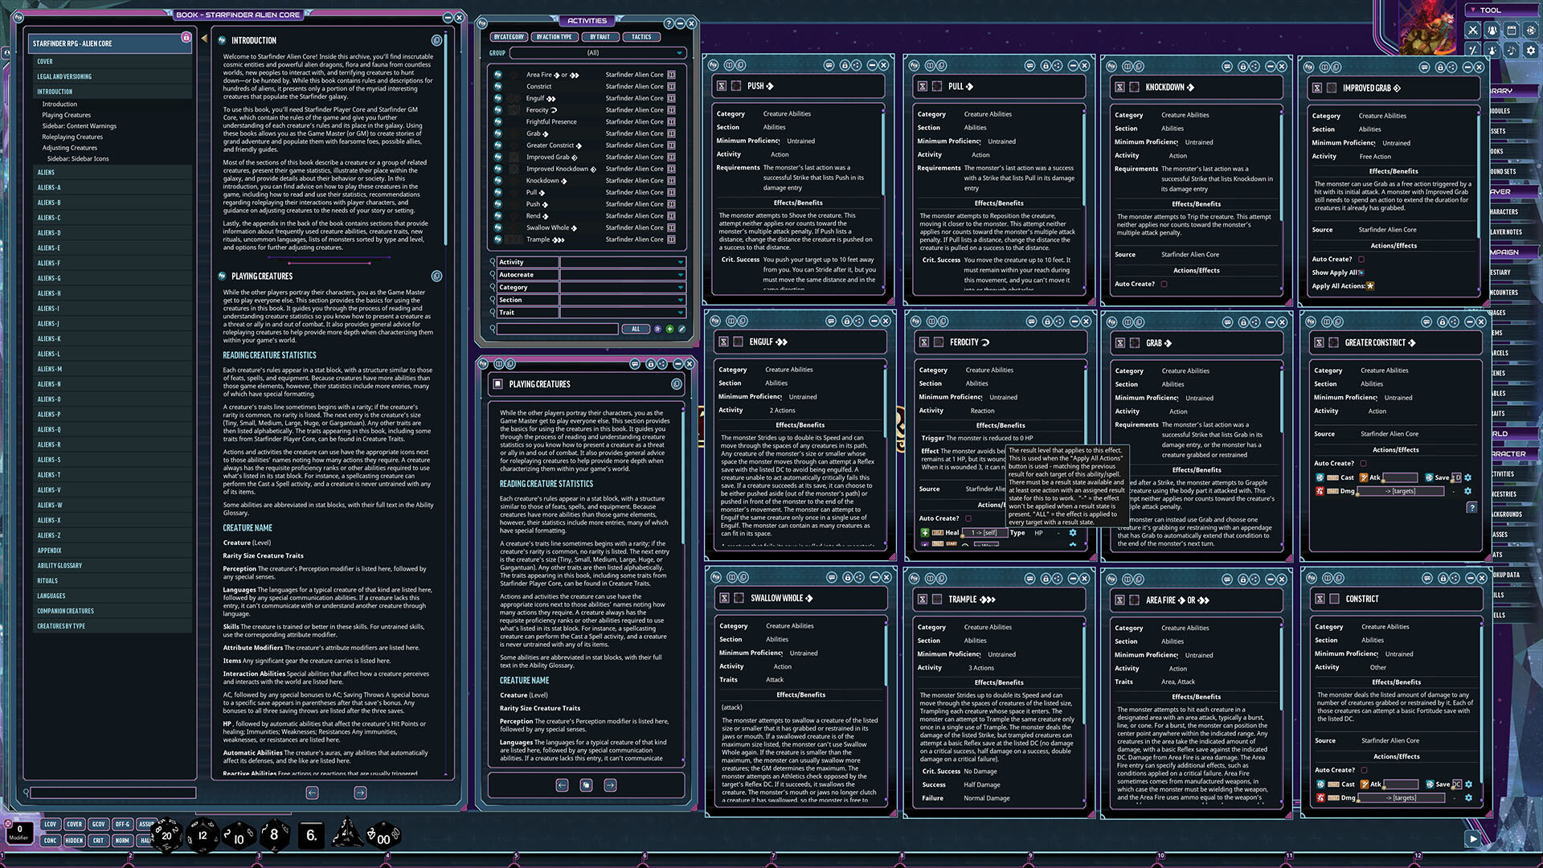The image size is (1543, 868).
Task: Toggle the HIDDEN modifier button
Action: tap(74, 841)
